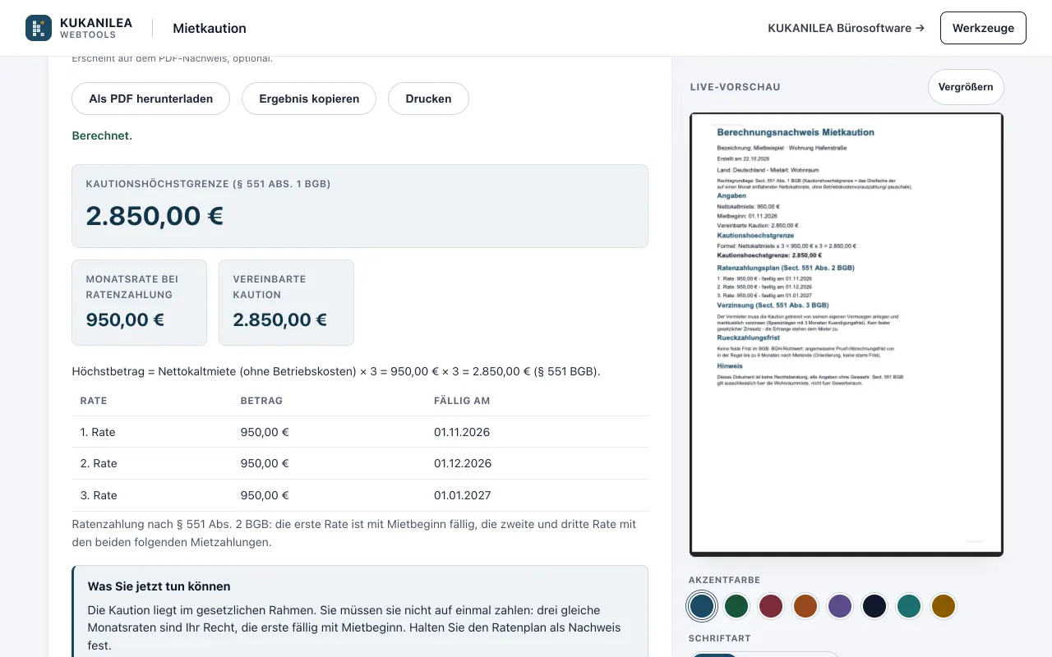Click the '2. Rate' row label
This screenshot has width=1052, height=657.
pos(99,463)
